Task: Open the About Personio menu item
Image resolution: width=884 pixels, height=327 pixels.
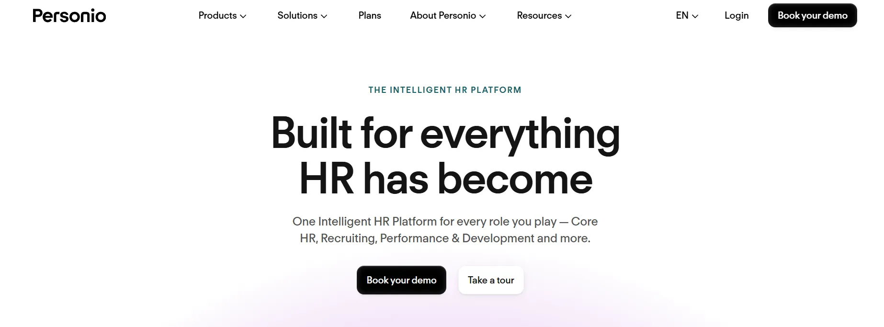Action: tap(443, 16)
